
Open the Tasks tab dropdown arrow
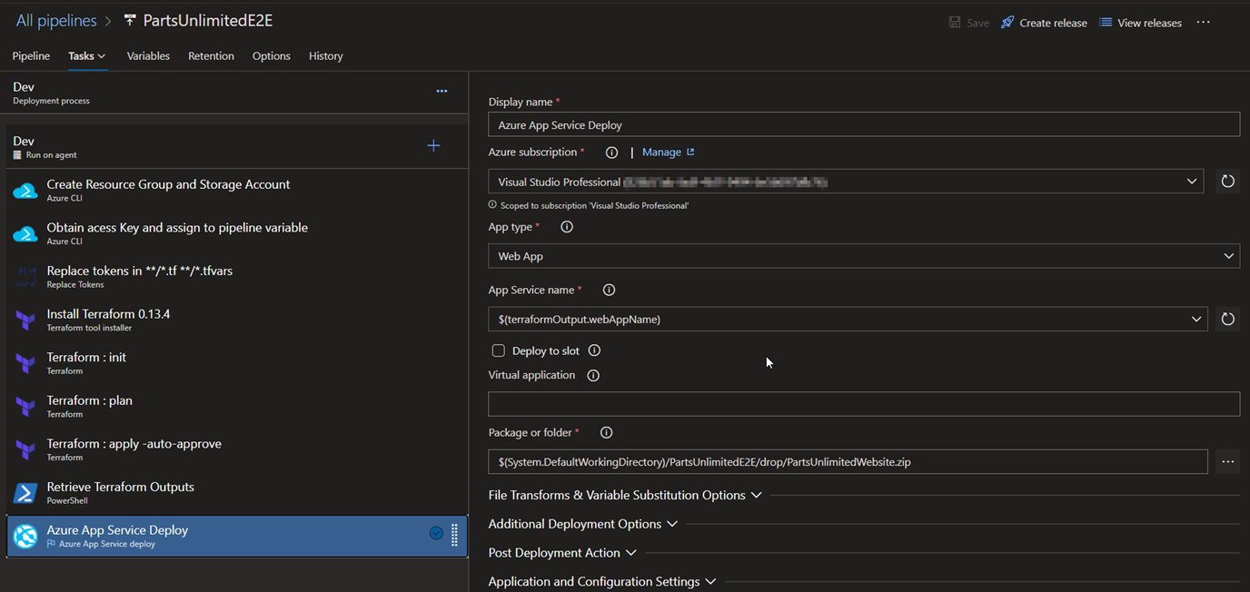(102, 56)
